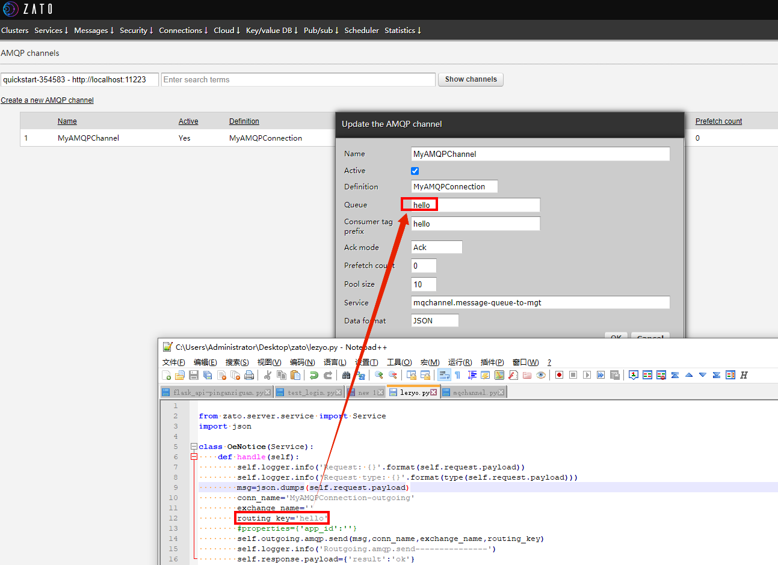Click the Name field containing MyAMQPChannel
This screenshot has width=778, height=565.
point(540,154)
